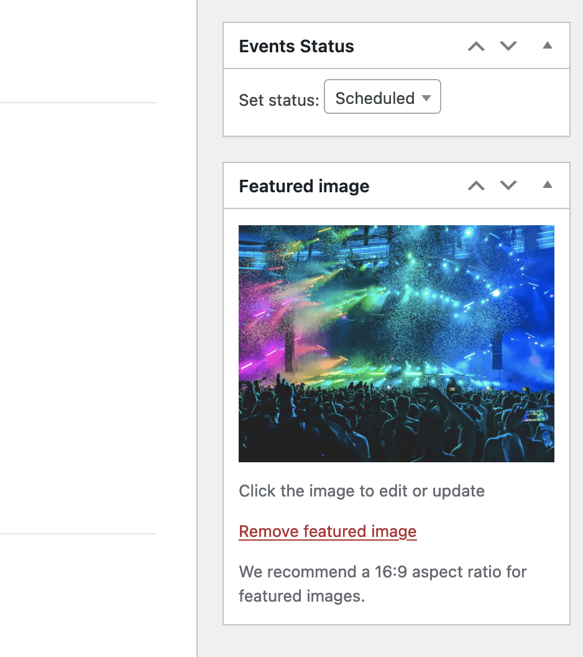Click "Click the image to edit or update" text

pos(361,491)
